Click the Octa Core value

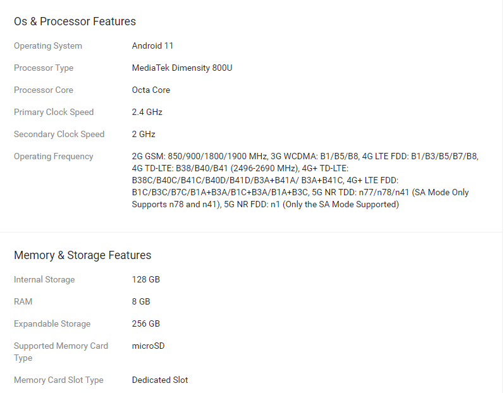tap(151, 90)
